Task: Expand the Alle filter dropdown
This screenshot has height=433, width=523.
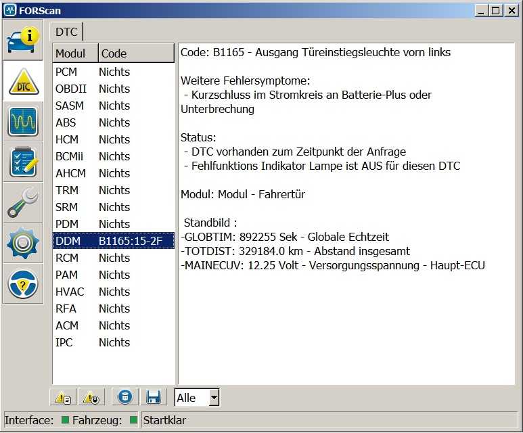Action: (x=214, y=398)
